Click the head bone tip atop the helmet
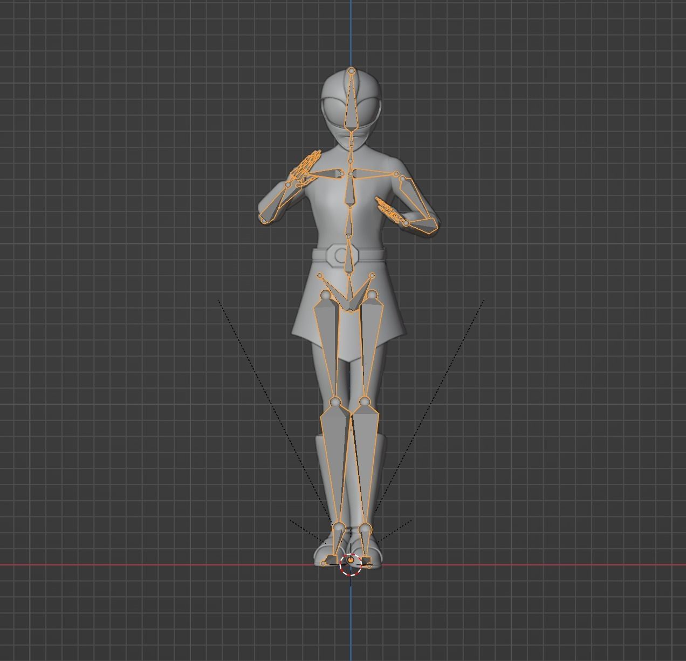Image resolution: width=686 pixels, height=661 pixels. 352,71
